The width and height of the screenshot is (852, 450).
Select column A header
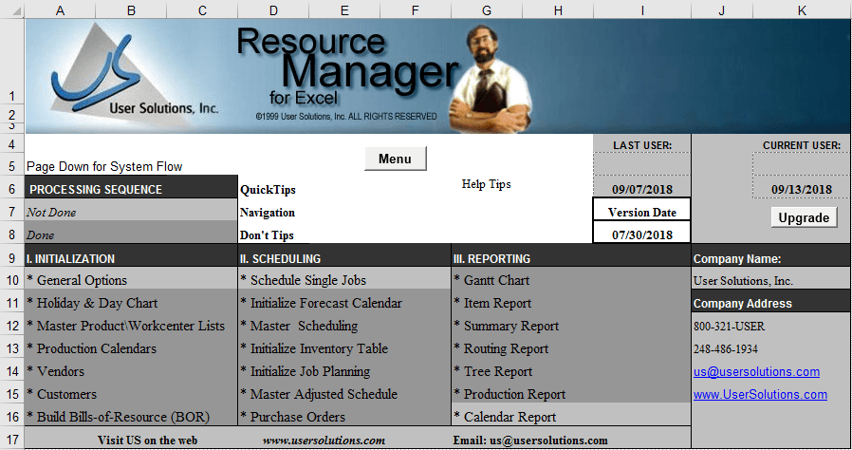tap(61, 9)
